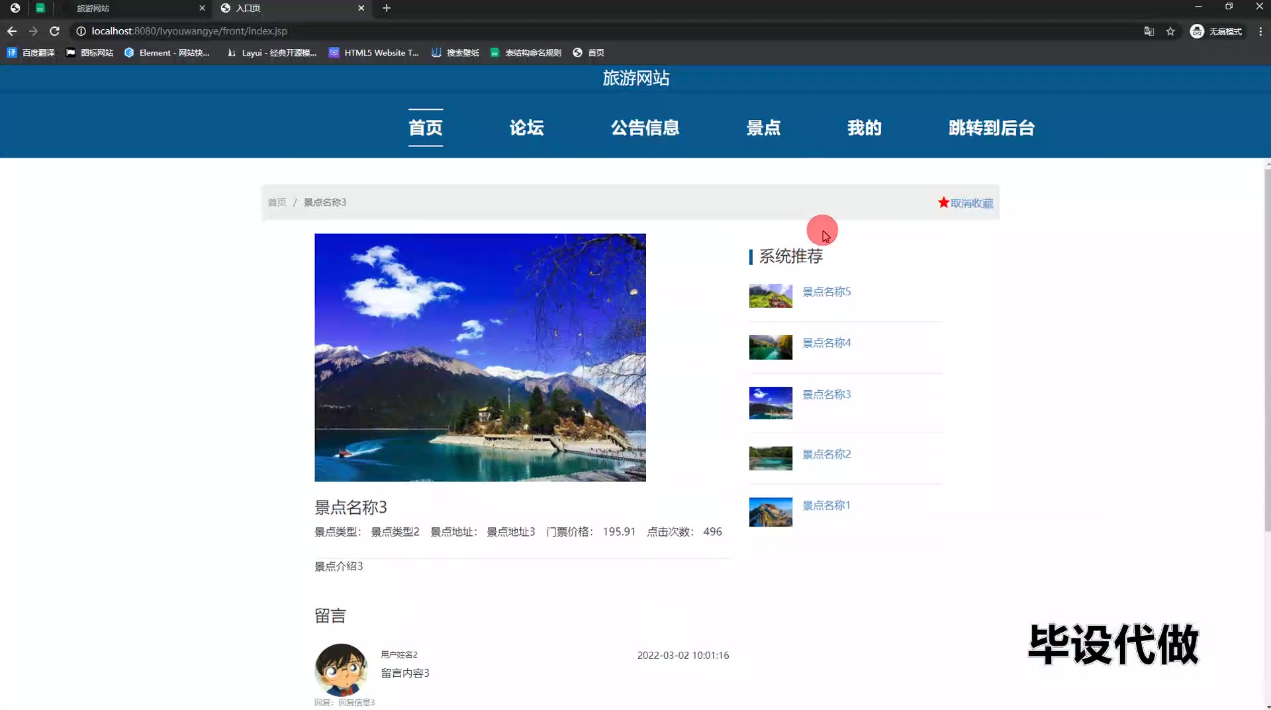Open recommended 景点名称3 link

827,394
